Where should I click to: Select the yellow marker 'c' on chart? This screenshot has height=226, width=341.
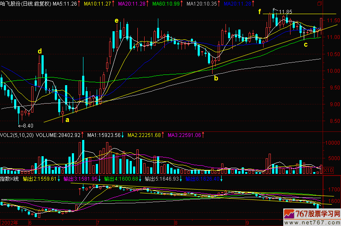point(305,44)
